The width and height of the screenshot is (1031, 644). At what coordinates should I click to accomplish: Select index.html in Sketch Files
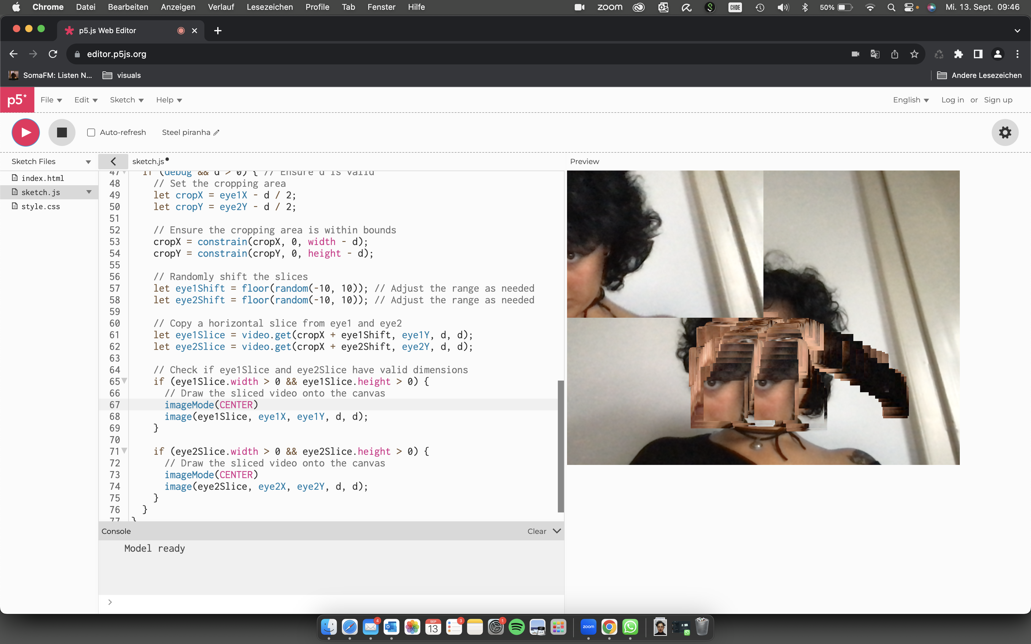coord(43,178)
